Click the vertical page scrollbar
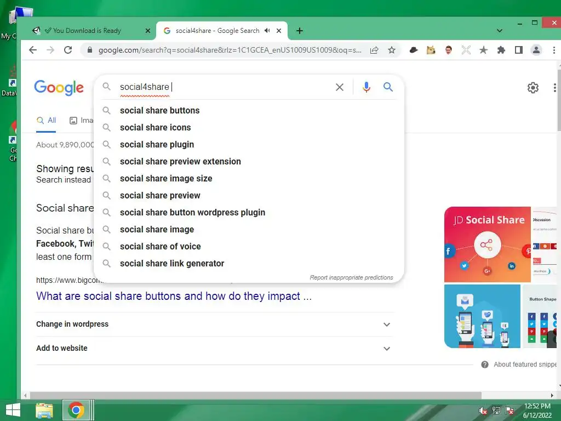 [x=559, y=100]
